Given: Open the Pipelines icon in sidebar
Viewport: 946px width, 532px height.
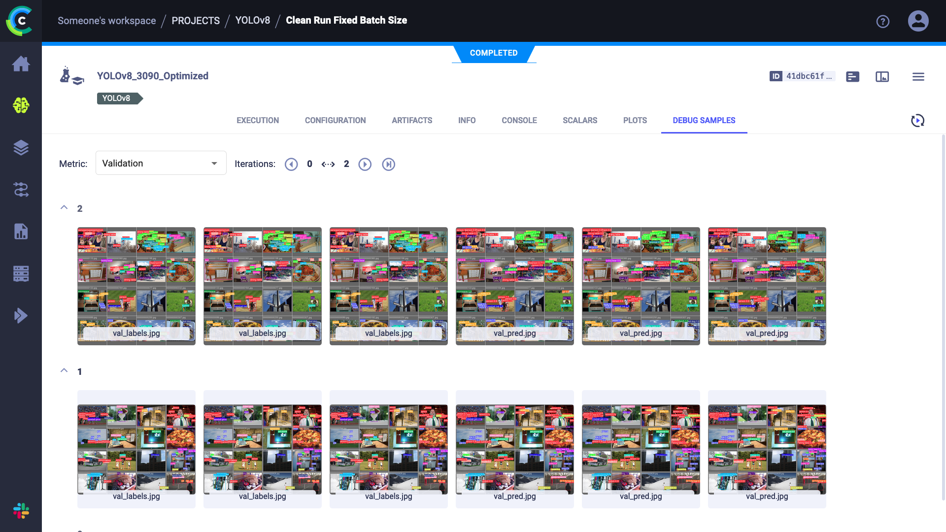Looking at the screenshot, I should point(21,189).
